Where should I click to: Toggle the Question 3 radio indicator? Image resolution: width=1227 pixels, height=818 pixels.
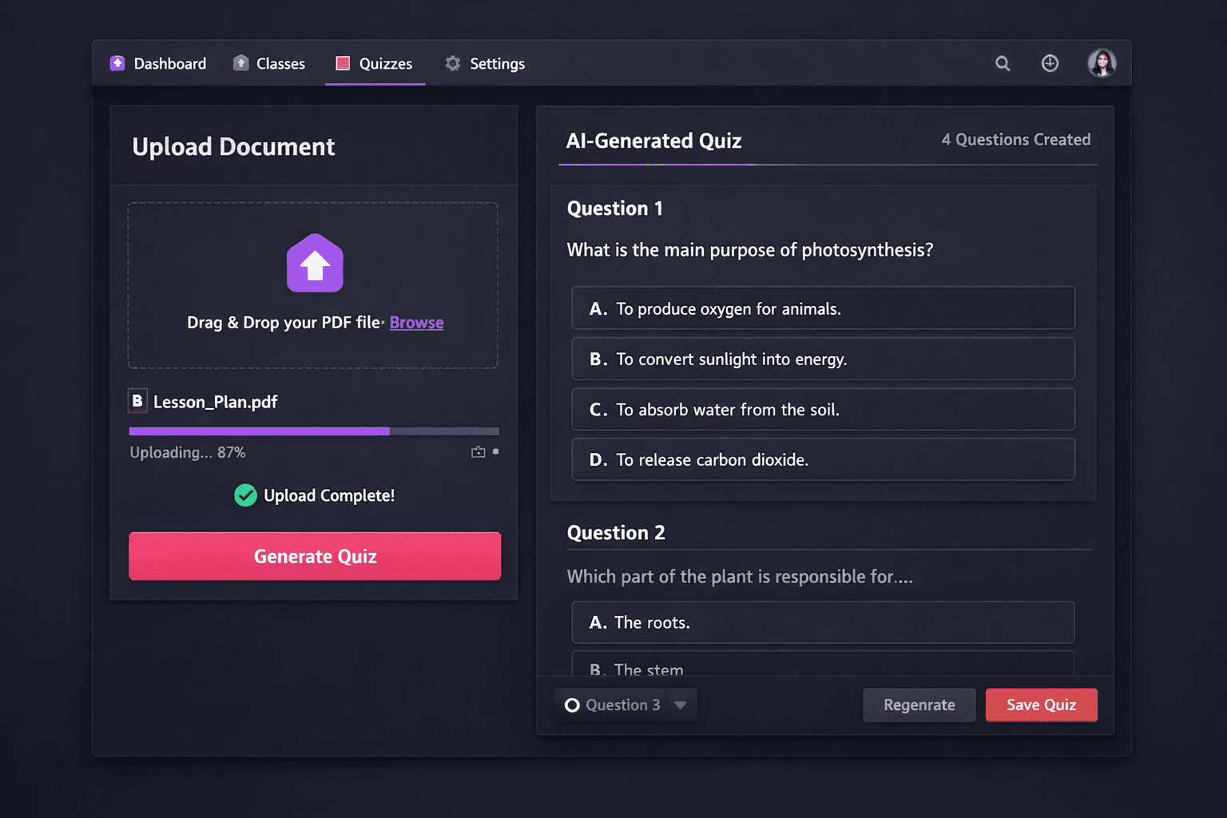pyautogui.click(x=571, y=705)
